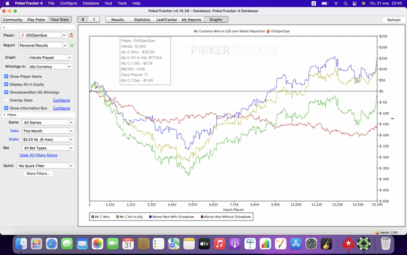Switch to tournament (T) mode toggle
407x255 pixels.
94,19
